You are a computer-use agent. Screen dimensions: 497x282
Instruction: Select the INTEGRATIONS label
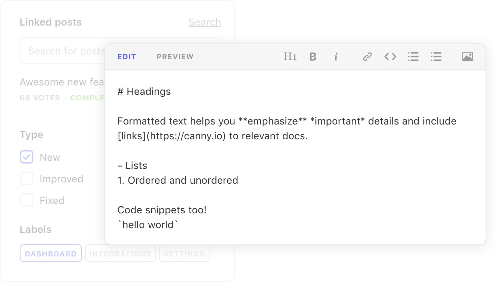[120, 253]
